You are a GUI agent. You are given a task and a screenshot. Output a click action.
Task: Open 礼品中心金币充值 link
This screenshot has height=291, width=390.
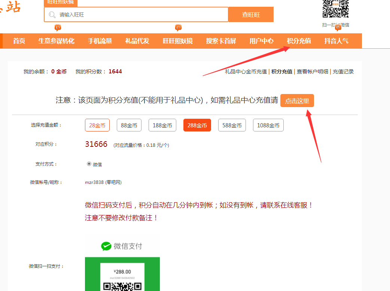pos(246,72)
